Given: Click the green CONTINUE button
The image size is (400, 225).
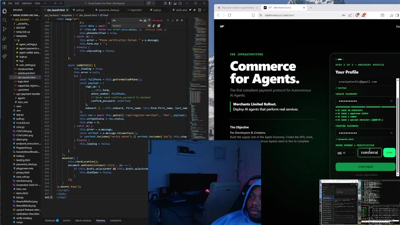Looking at the screenshot, I should [365, 167].
